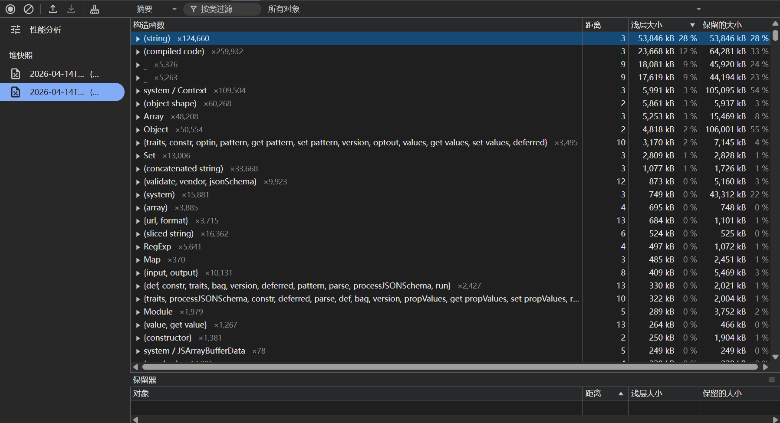Expand the system / Context row
The height and width of the screenshot is (423, 780).
[138, 91]
